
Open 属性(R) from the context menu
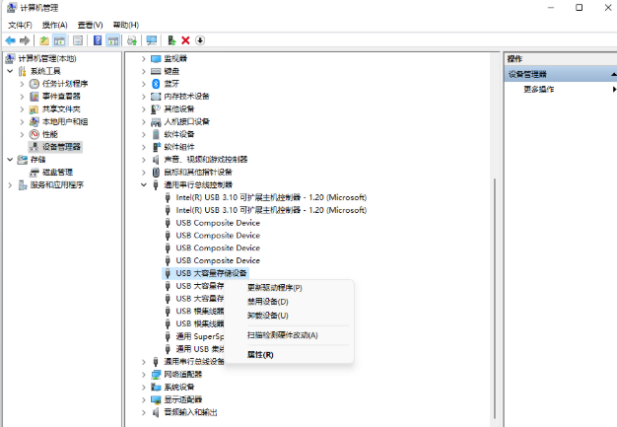[x=260, y=354]
